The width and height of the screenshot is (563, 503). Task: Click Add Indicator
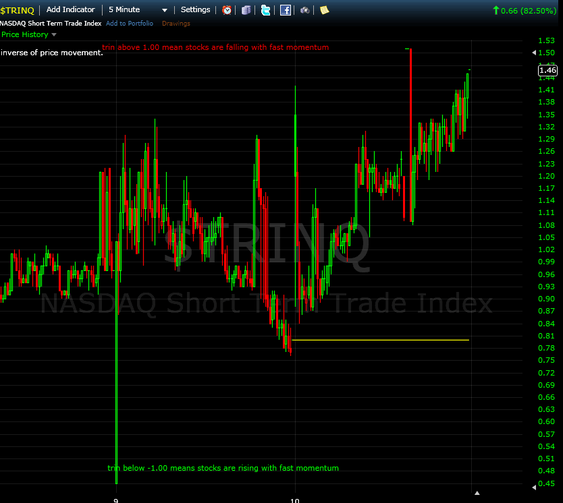coord(71,9)
